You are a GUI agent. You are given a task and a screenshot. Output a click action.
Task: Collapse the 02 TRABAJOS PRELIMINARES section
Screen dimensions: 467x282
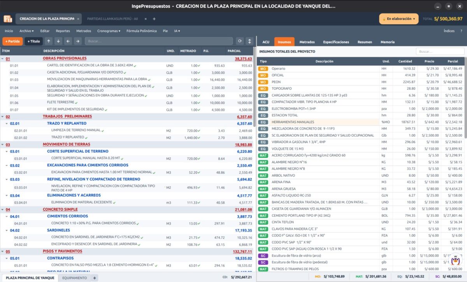(2, 117)
